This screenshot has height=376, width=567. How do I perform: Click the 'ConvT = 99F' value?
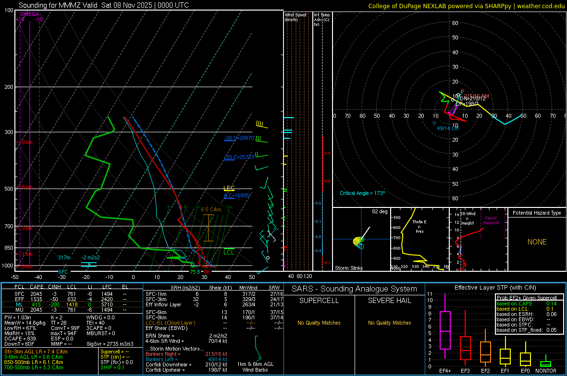tap(65, 328)
